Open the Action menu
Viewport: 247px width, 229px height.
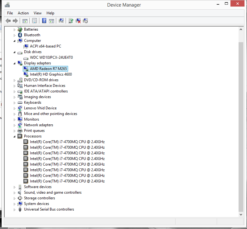tap(23, 13)
